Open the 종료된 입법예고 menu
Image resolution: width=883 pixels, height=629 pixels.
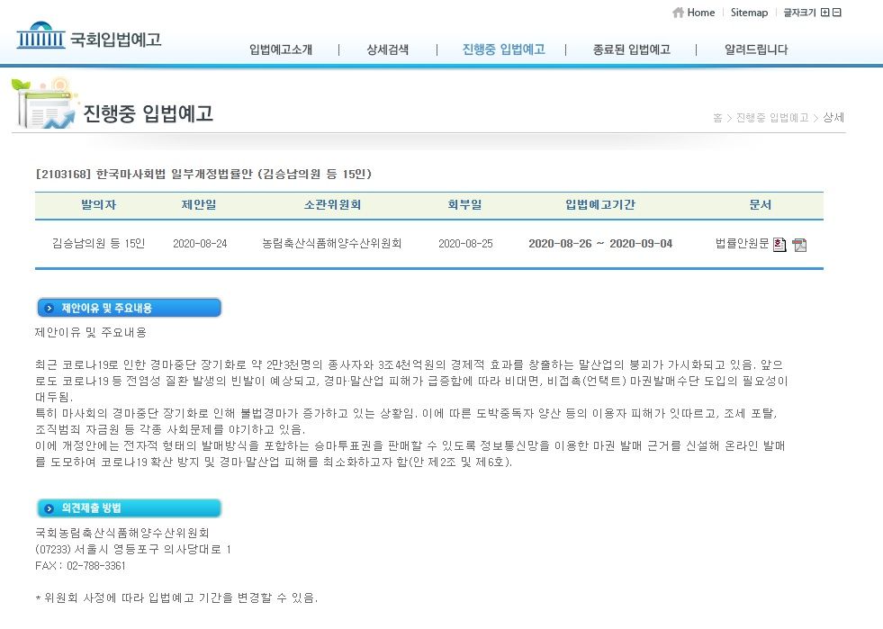click(x=631, y=50)
